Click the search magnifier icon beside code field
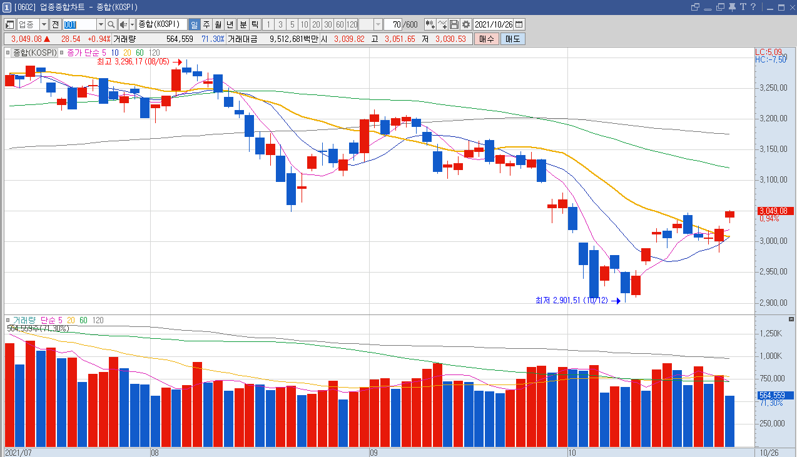Viewport: 797px width, 457px height. tap(111, 24)
